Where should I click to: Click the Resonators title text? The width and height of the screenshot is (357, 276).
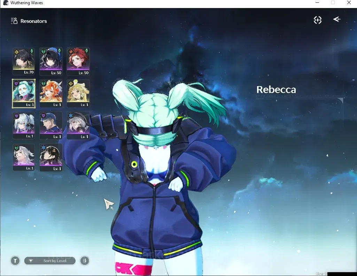point(34,21)
